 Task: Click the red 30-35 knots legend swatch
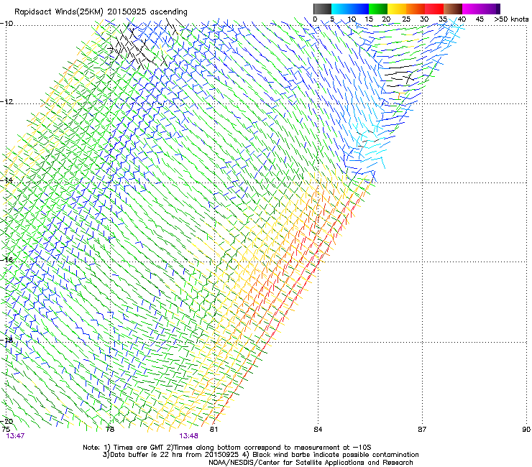(x=434, y=9)
